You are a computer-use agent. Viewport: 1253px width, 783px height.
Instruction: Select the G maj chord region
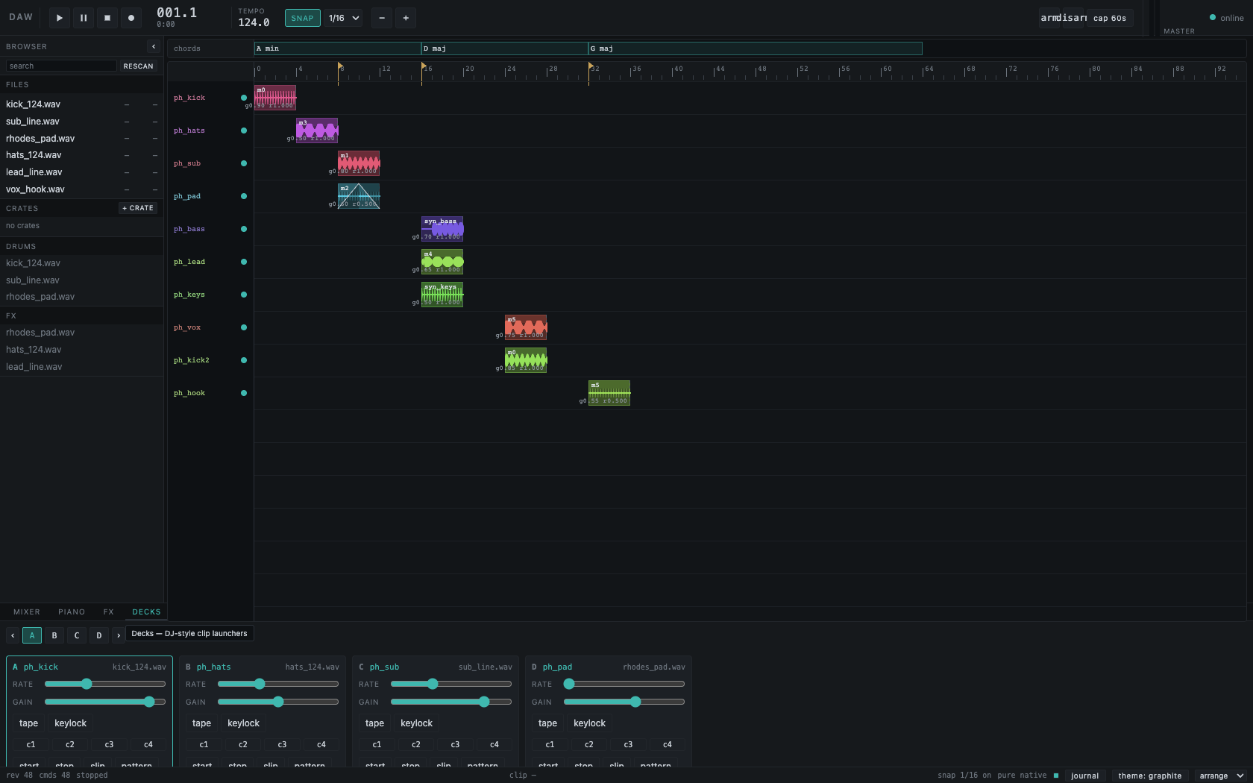(756, 48)
